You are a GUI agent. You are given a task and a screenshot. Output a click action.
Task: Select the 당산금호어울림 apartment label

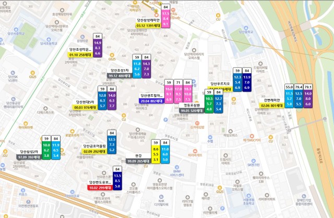tap(94, 146)
